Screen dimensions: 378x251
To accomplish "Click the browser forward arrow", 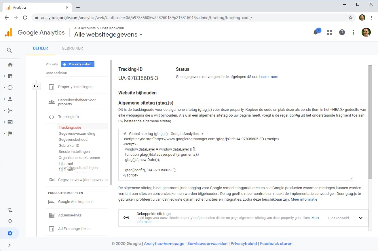I will (16, 18).
